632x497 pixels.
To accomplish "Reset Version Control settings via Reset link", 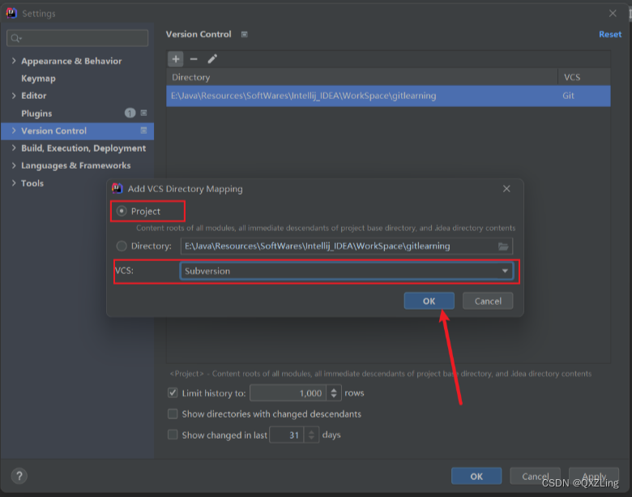I will pos(610,34).
